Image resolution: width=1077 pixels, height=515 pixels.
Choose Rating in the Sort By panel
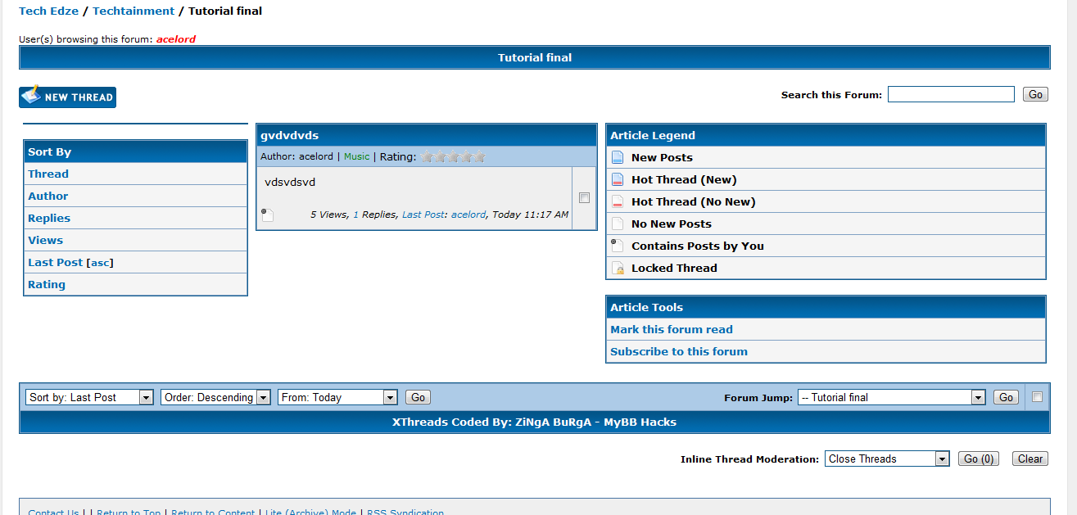(x=47, y=285)
